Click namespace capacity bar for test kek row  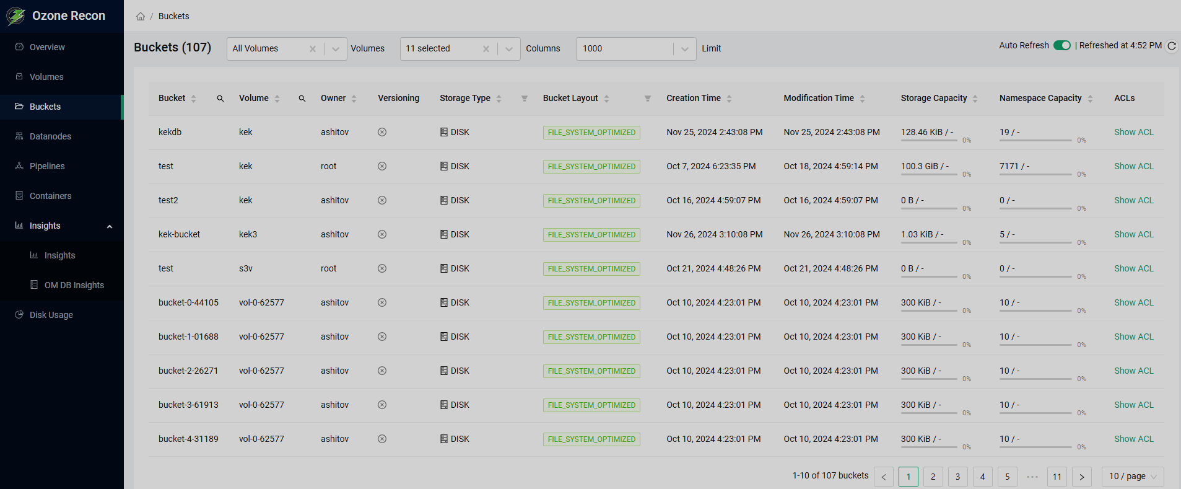(1035, 175)
